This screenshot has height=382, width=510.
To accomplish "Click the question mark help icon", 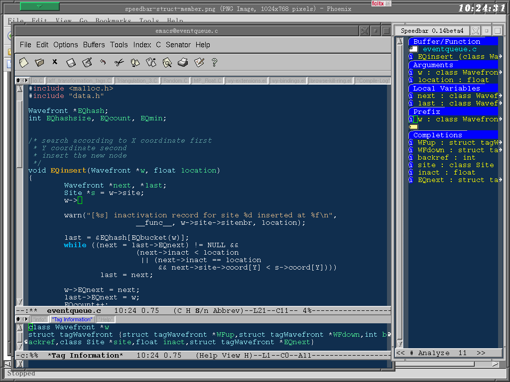I will 215,63.
